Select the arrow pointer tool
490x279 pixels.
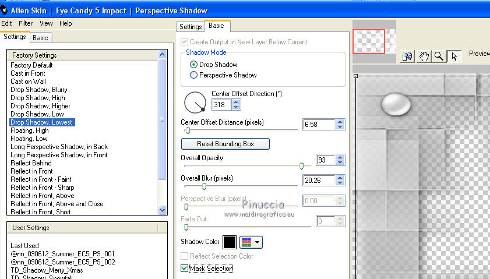point(454,56)
